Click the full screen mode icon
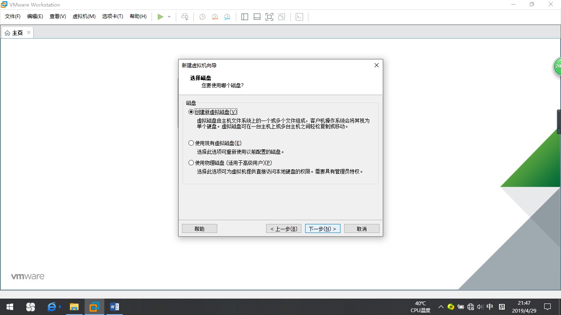The image size is (561, 315). click(x=269, y=17)
